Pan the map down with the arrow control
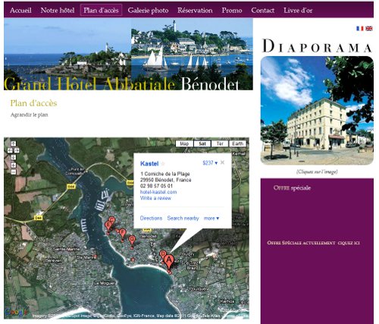Image resolution: width=379 pixels, height=324 pixels. click(14, 157)
